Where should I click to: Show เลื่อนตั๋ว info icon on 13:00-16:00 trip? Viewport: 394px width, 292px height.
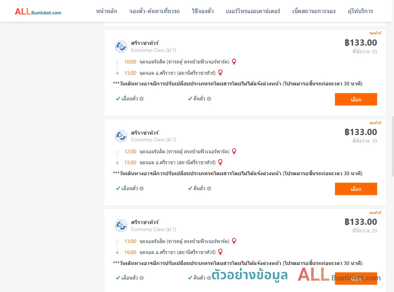(142, 278)
